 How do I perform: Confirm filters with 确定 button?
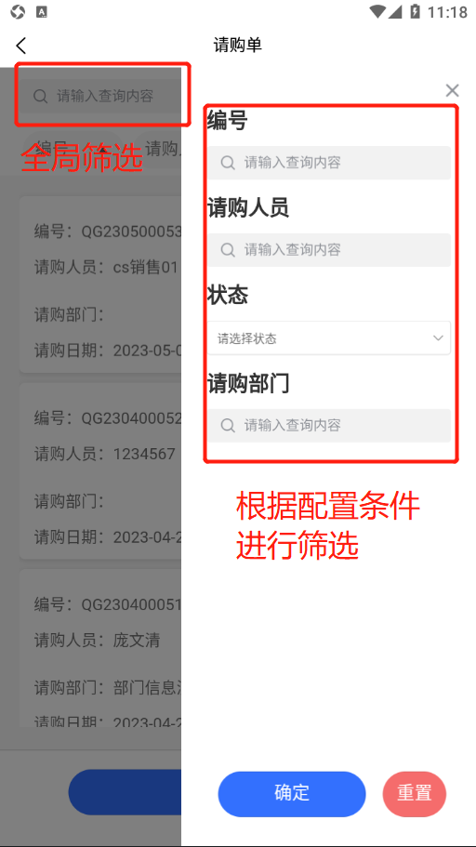point(292,793)
